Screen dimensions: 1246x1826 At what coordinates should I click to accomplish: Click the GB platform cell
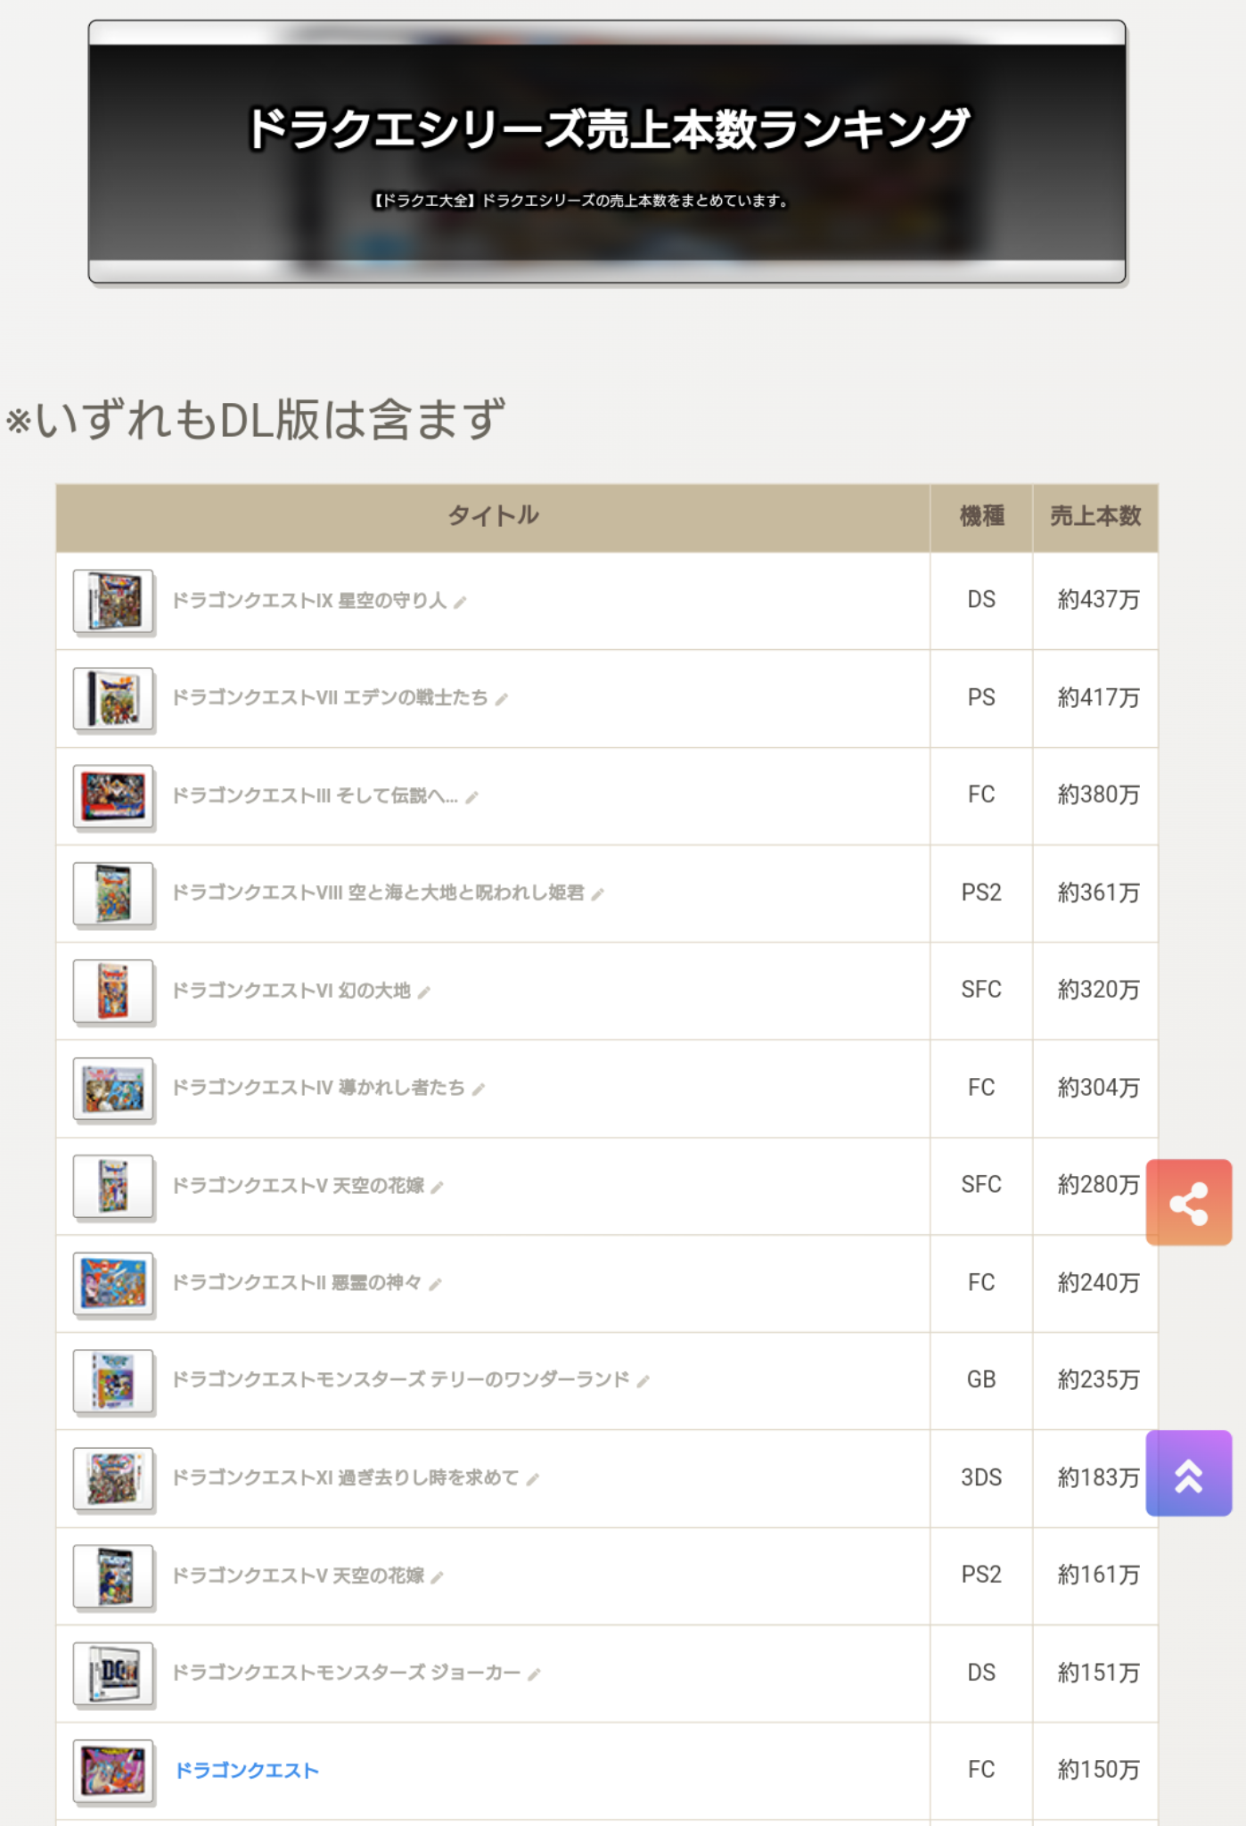981,1380
